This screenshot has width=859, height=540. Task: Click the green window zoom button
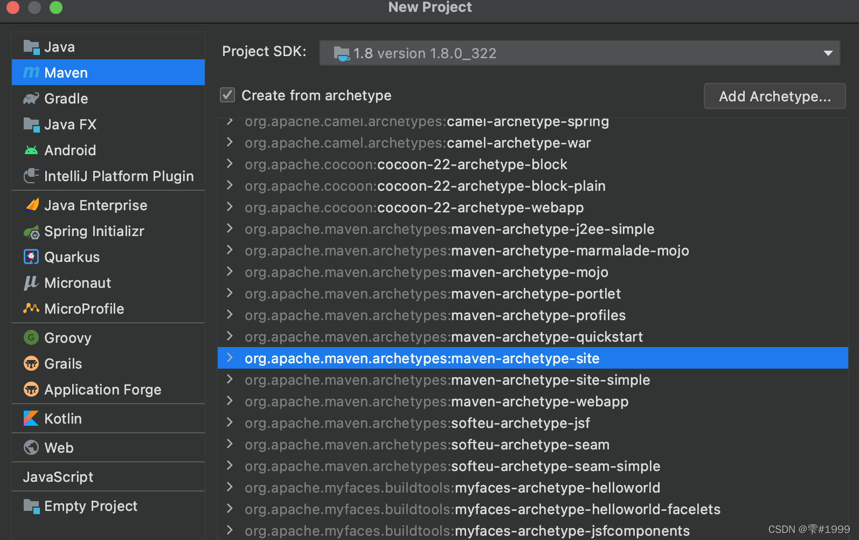(56, 7)
